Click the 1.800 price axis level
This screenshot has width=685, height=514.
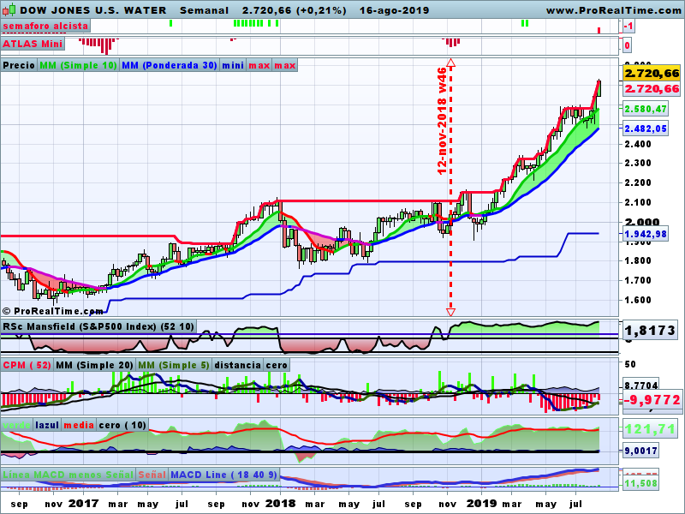click(638, 261)
